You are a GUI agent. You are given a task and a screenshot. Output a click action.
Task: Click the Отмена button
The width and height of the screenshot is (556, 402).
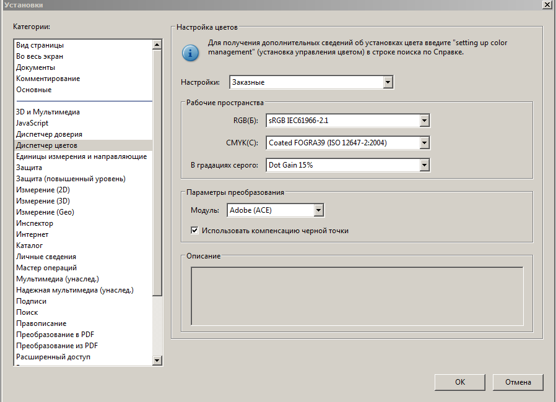[518, 382]
